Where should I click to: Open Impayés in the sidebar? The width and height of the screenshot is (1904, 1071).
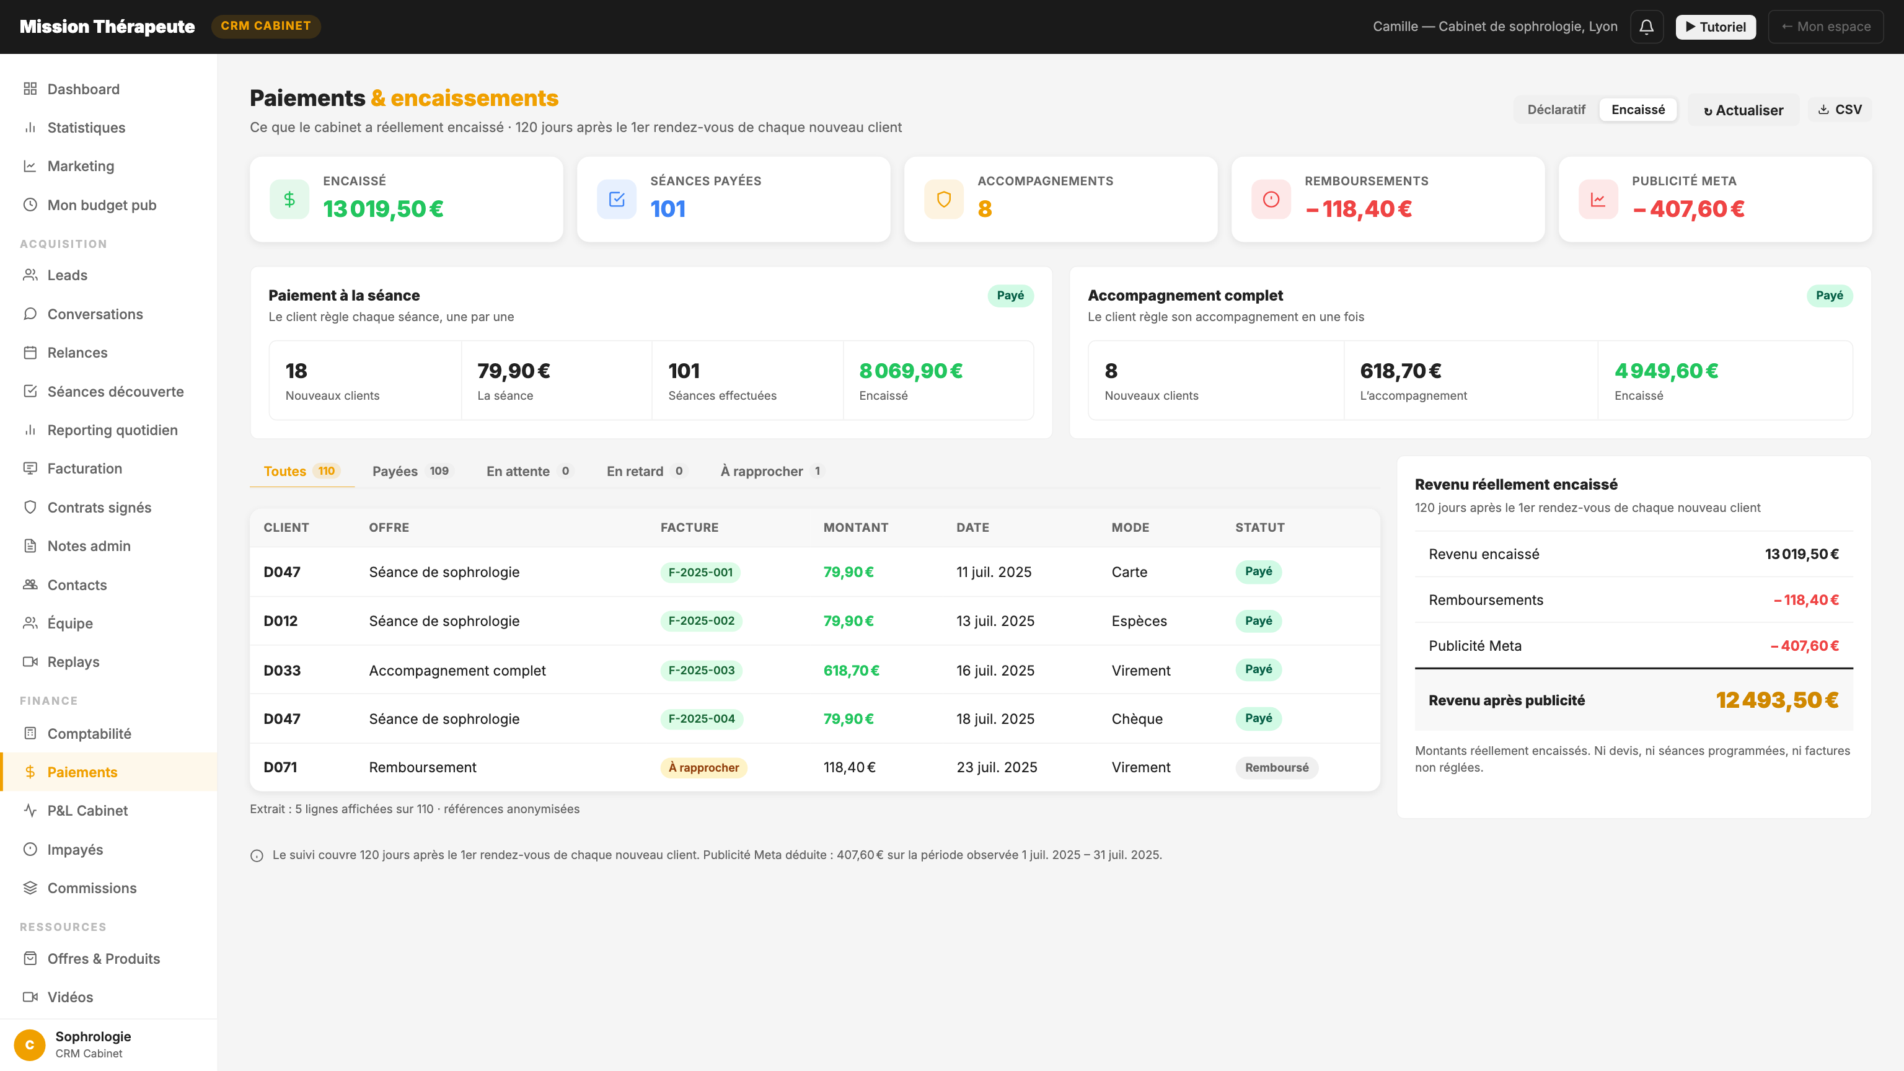tap(108, 849)
